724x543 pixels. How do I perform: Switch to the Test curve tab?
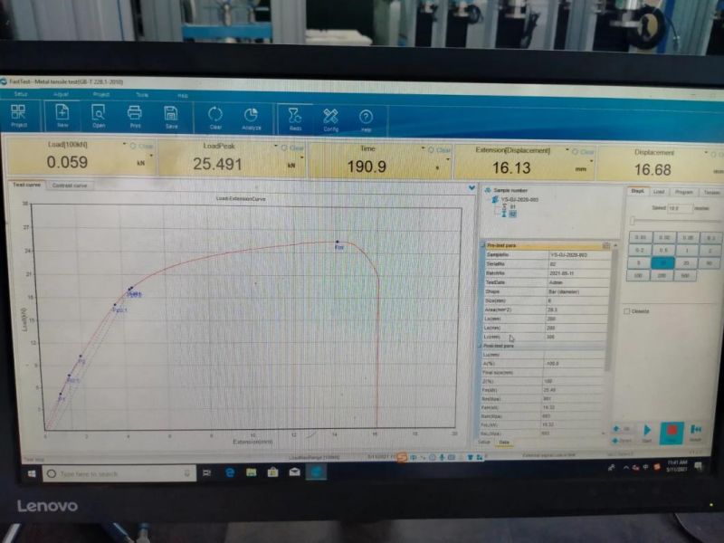pyautogui.click(x=27, y=185)
